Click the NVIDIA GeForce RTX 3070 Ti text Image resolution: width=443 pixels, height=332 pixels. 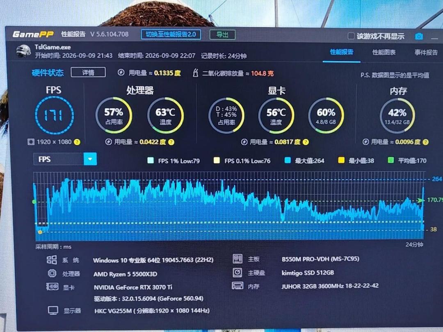point(133,287)
